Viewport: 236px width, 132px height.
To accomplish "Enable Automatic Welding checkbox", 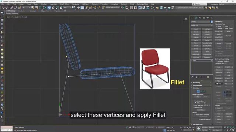I will point(216,61).
